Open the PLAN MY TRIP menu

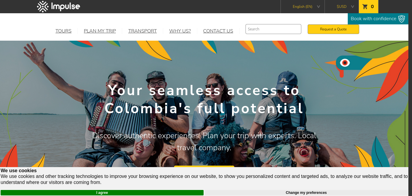click(100, 31)
